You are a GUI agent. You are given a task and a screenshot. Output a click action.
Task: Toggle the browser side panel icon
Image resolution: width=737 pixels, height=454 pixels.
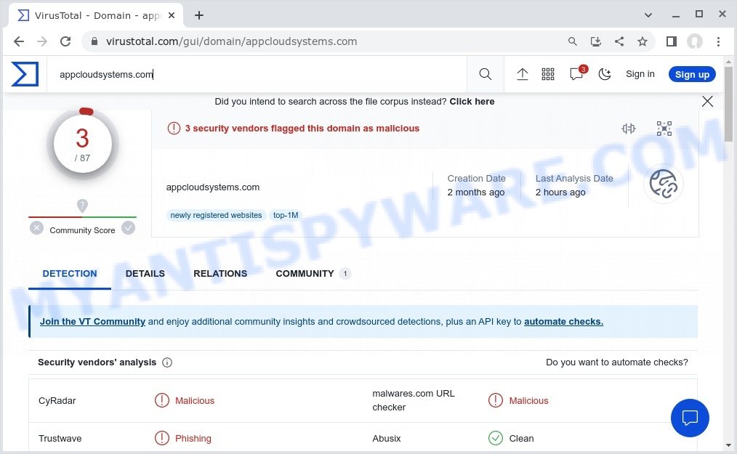coord(671,41)
